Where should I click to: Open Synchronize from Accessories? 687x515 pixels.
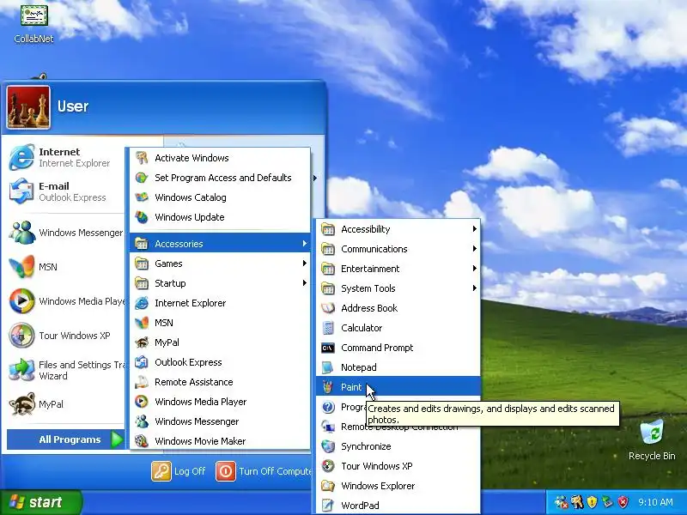click(398, 446)
